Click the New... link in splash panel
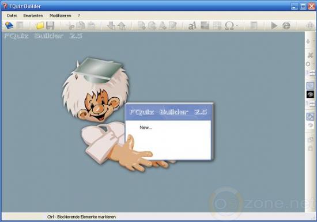 pyautogui.click(x=146, y=127)
